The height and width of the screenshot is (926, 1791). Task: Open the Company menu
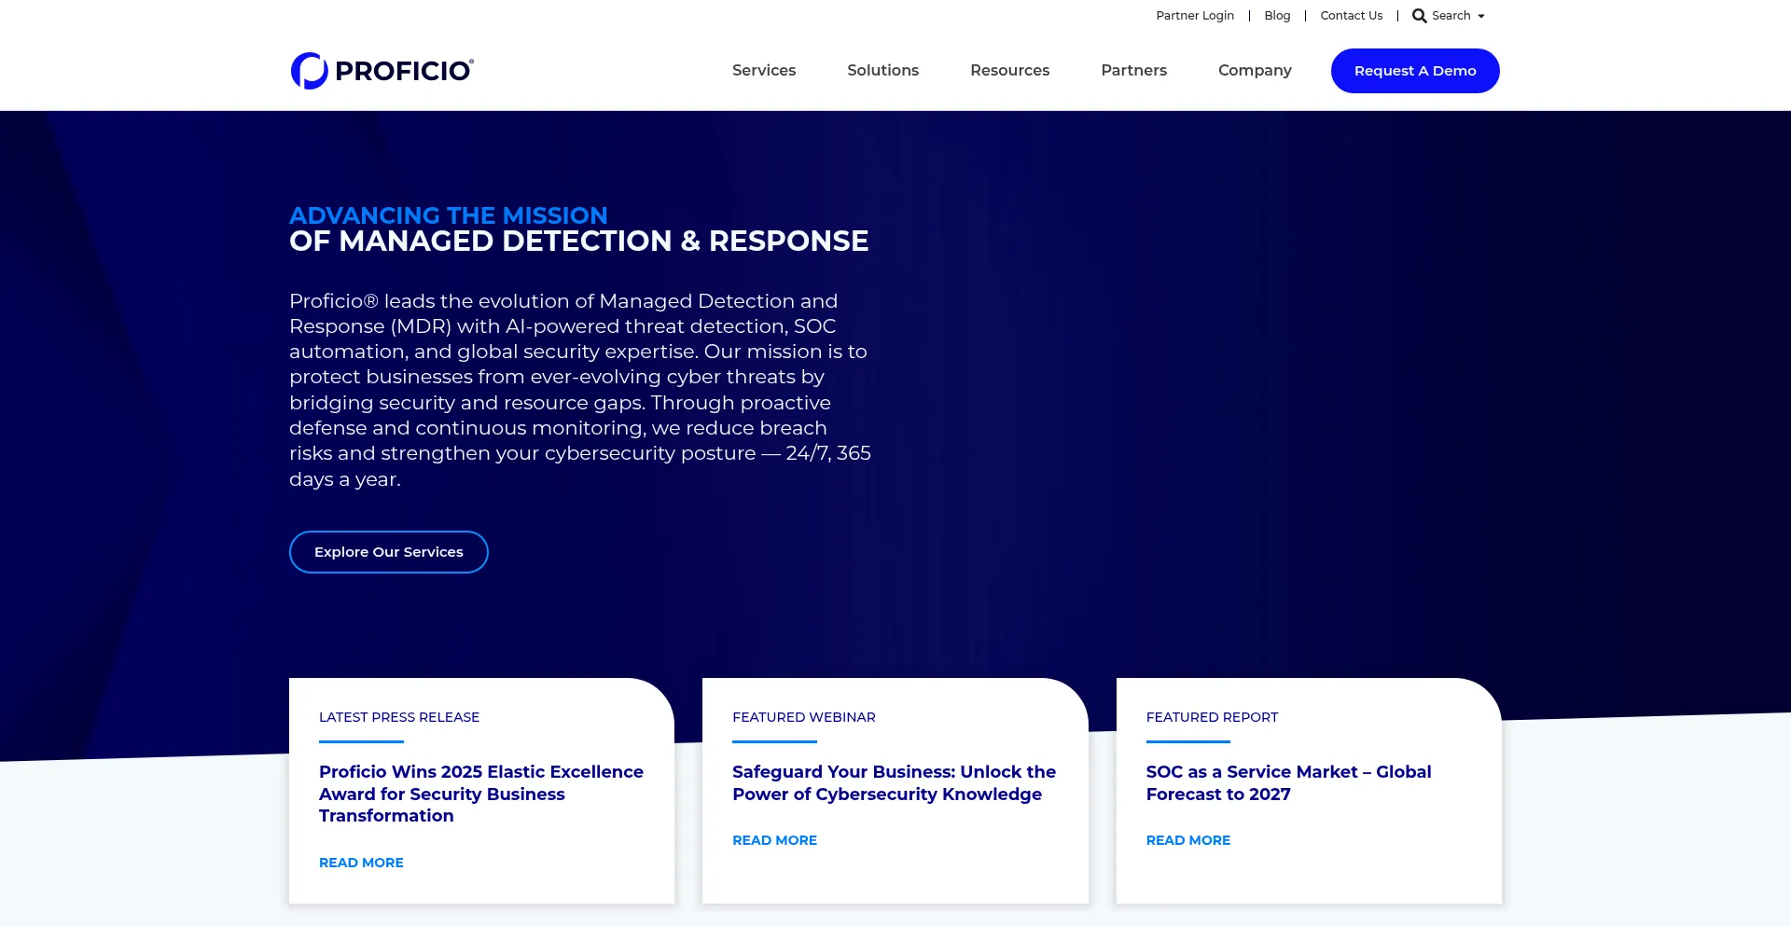[x=1255, y=71]
